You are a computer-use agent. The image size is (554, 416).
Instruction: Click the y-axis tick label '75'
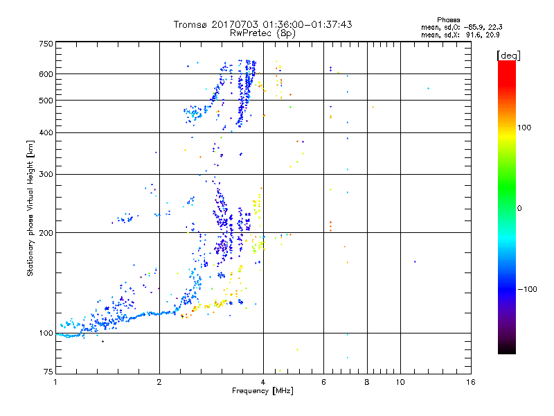pos(48,372)
